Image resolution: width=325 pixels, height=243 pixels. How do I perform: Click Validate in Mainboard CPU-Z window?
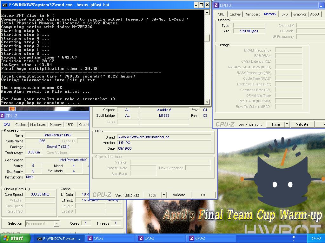pos(179,195)
